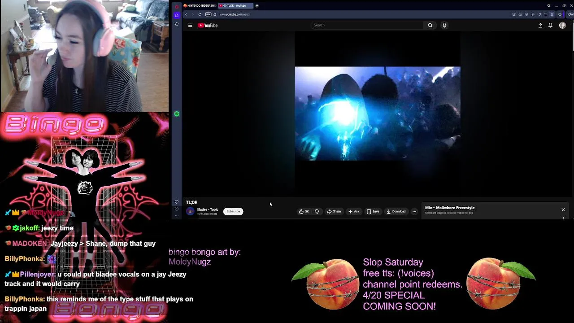574x323 pixels.
Task: Switch to the Nintendo browser tab
Action: [200, 6]
